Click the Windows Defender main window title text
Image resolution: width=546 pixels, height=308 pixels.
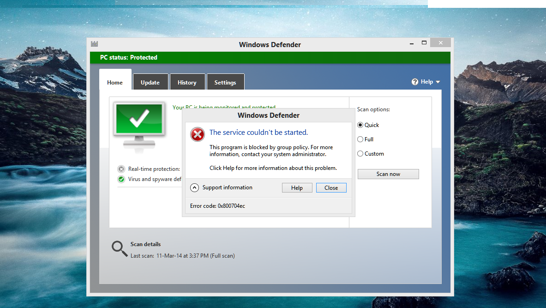click(x=270, y=45)
